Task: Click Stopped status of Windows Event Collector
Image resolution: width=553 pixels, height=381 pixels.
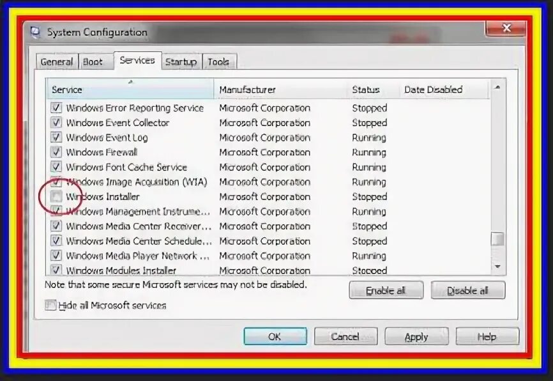Action: (370, 123)
